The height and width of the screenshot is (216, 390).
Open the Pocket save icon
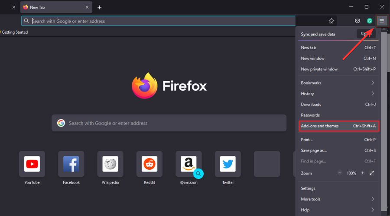tap(357, 21)
